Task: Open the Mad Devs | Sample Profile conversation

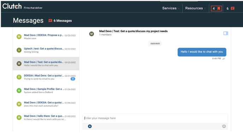Action: (x=46, y=91)
